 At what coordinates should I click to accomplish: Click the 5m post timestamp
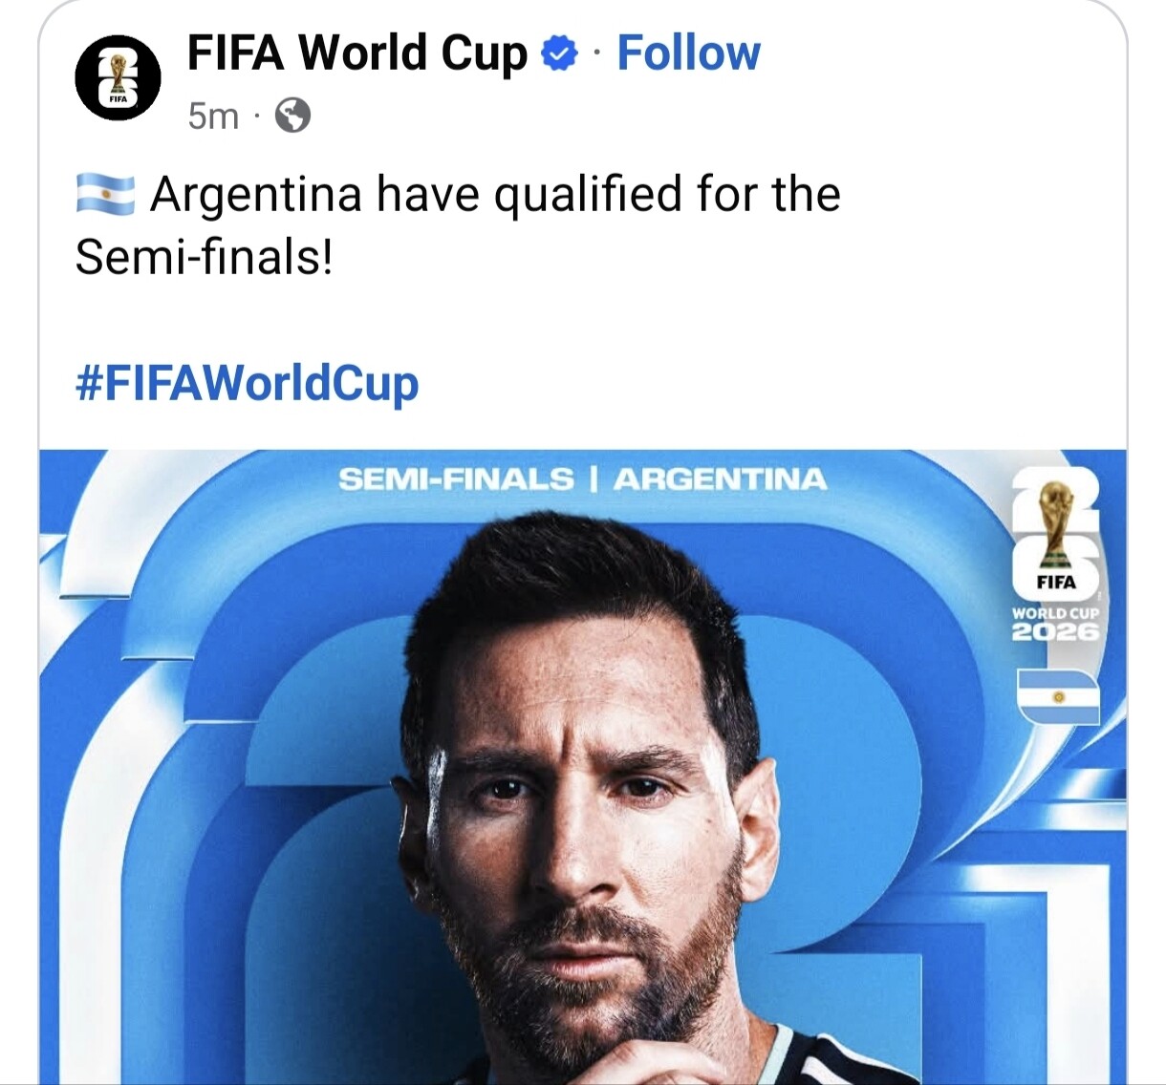click(213, 117)
